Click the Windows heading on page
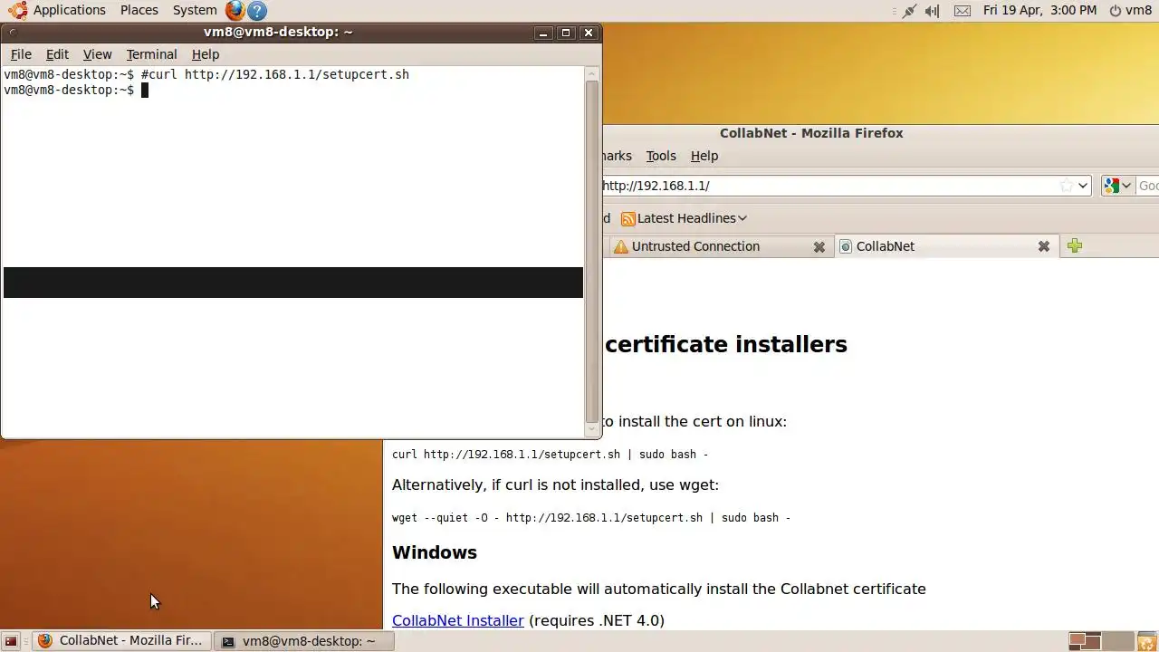This screenshot has width=1159, height=652. [435, 552]
